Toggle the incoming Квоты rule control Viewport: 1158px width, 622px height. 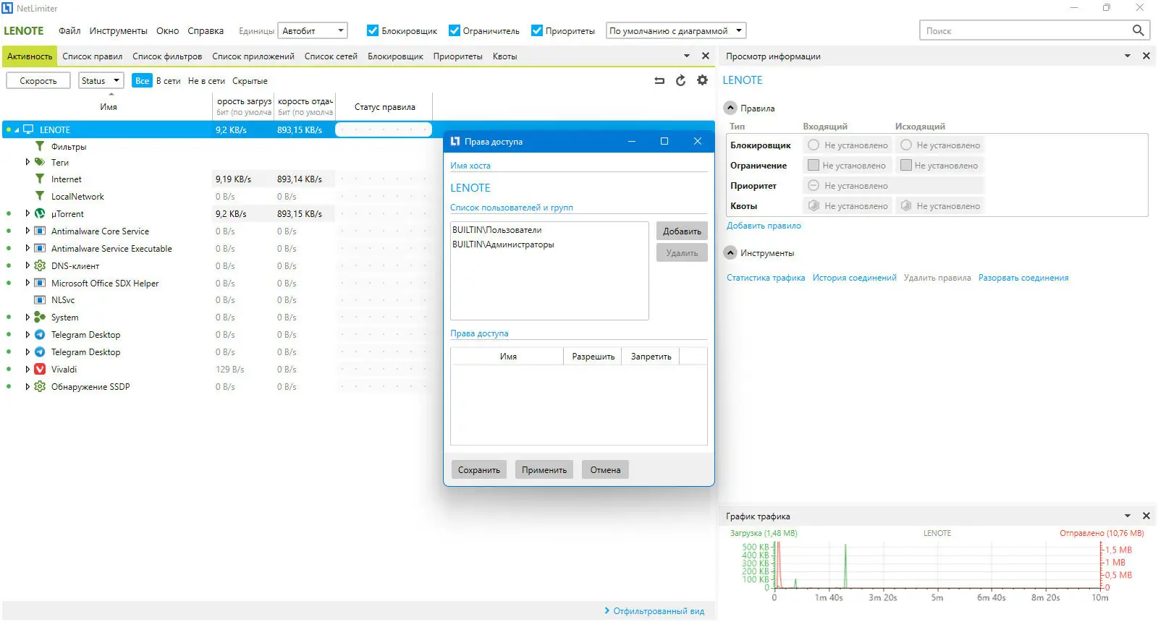tap(813, 205)
